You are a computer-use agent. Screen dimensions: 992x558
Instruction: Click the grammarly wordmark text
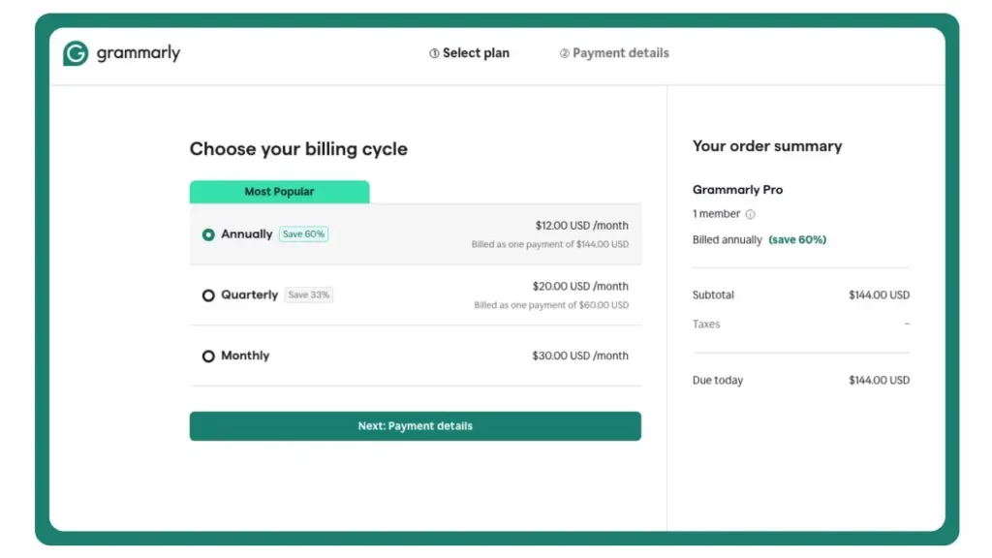pos(139,54)
